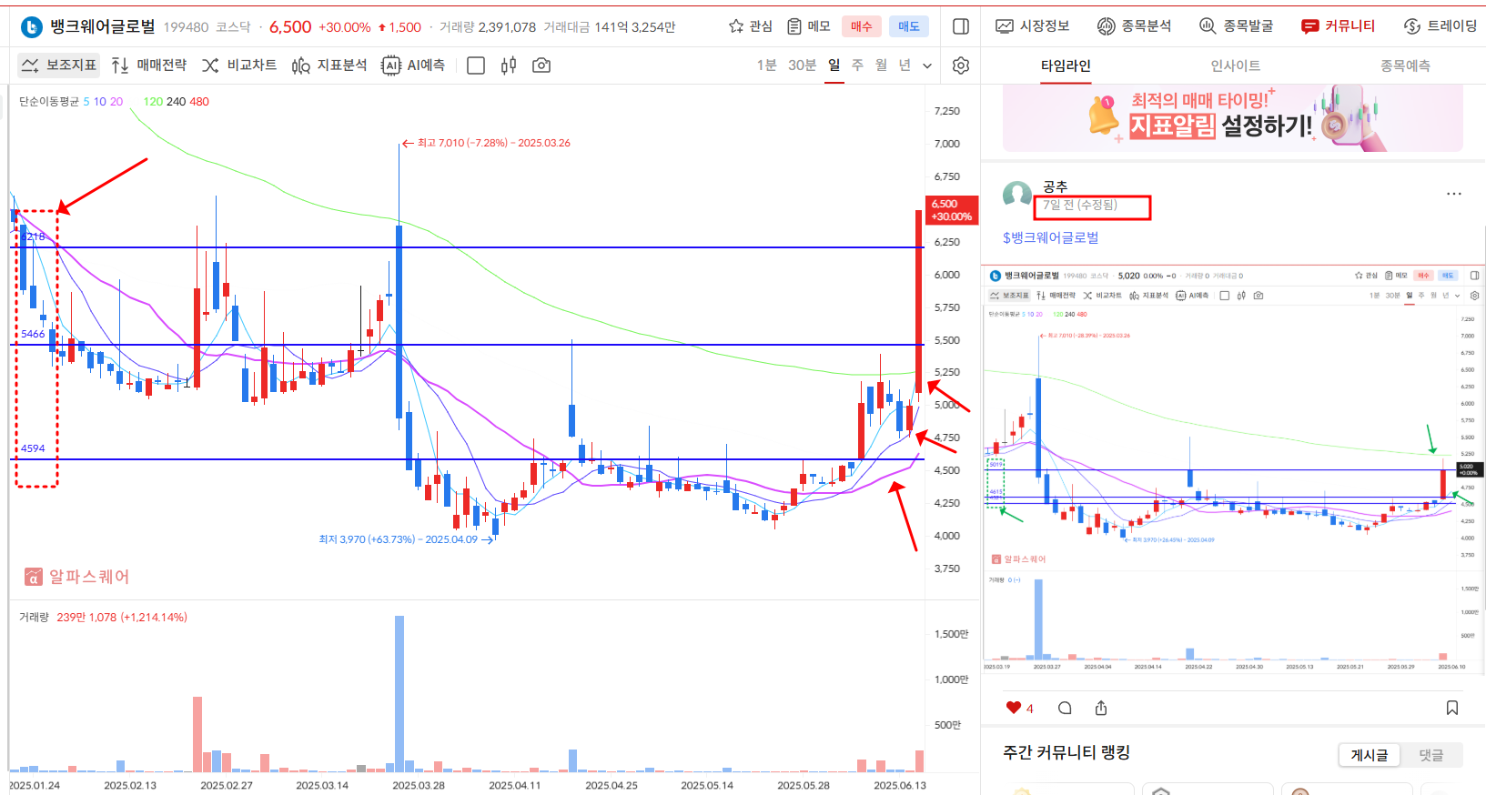Switch chart to 1분 interval
This screenshot has width=1486, height=795.
[x=767, y=65]
